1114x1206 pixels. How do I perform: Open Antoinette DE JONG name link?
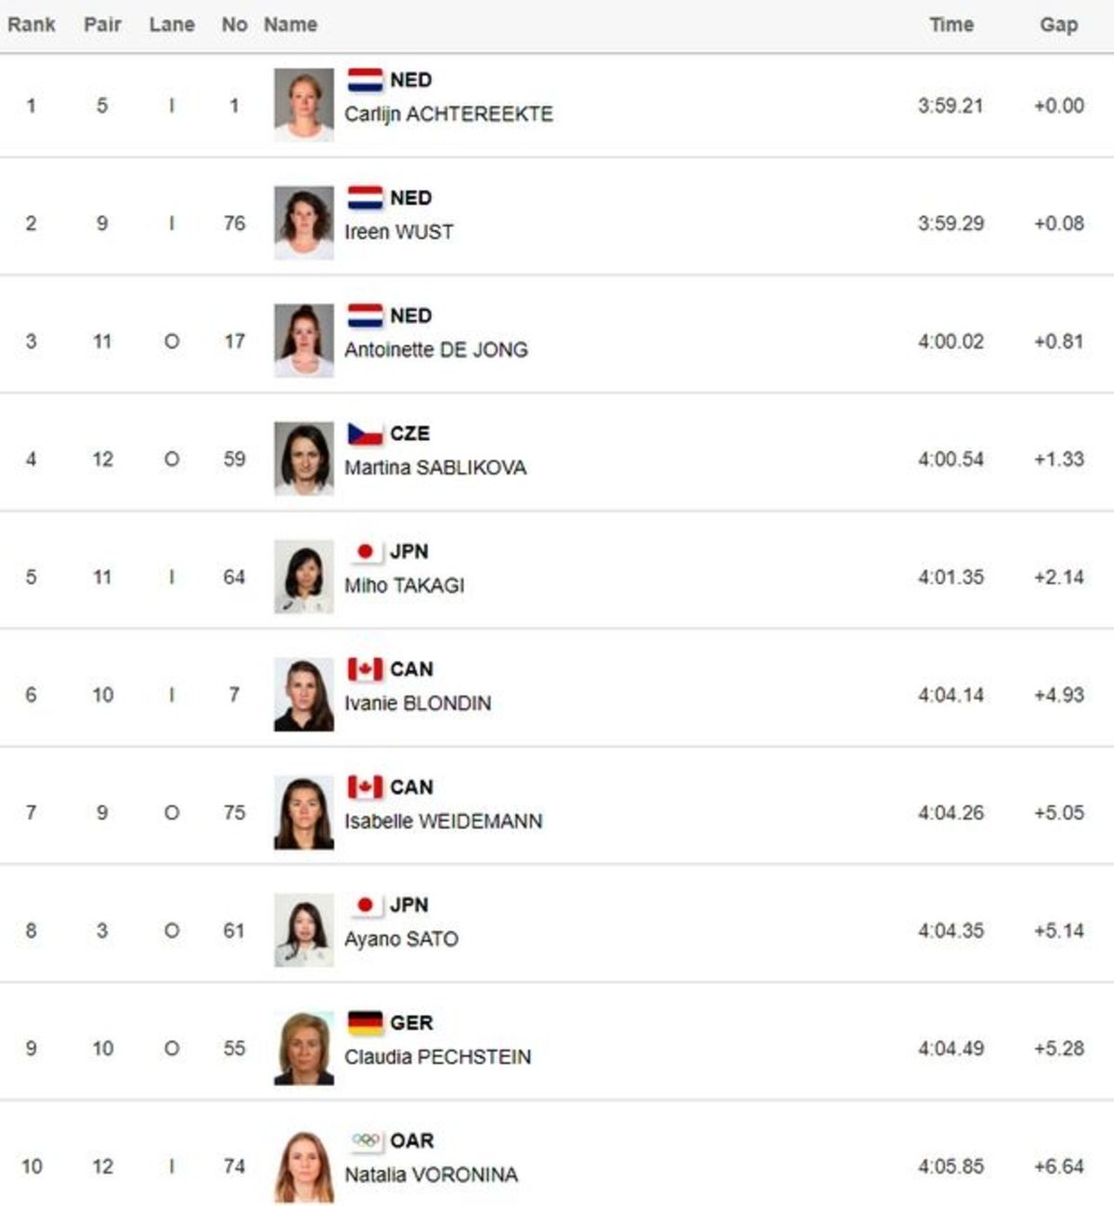coord(436,350)
